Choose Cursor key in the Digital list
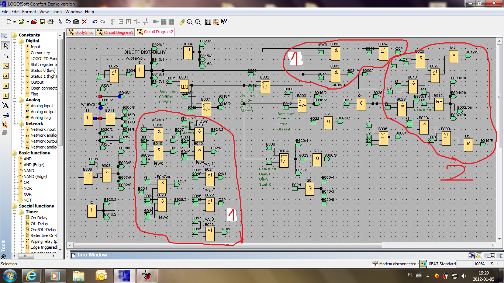Viewport: 504px width, 283px height. point(40,53)
